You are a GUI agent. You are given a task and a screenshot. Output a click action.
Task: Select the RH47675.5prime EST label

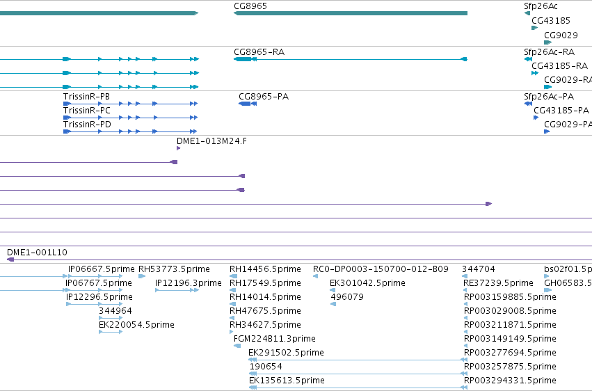click(265, 311)
